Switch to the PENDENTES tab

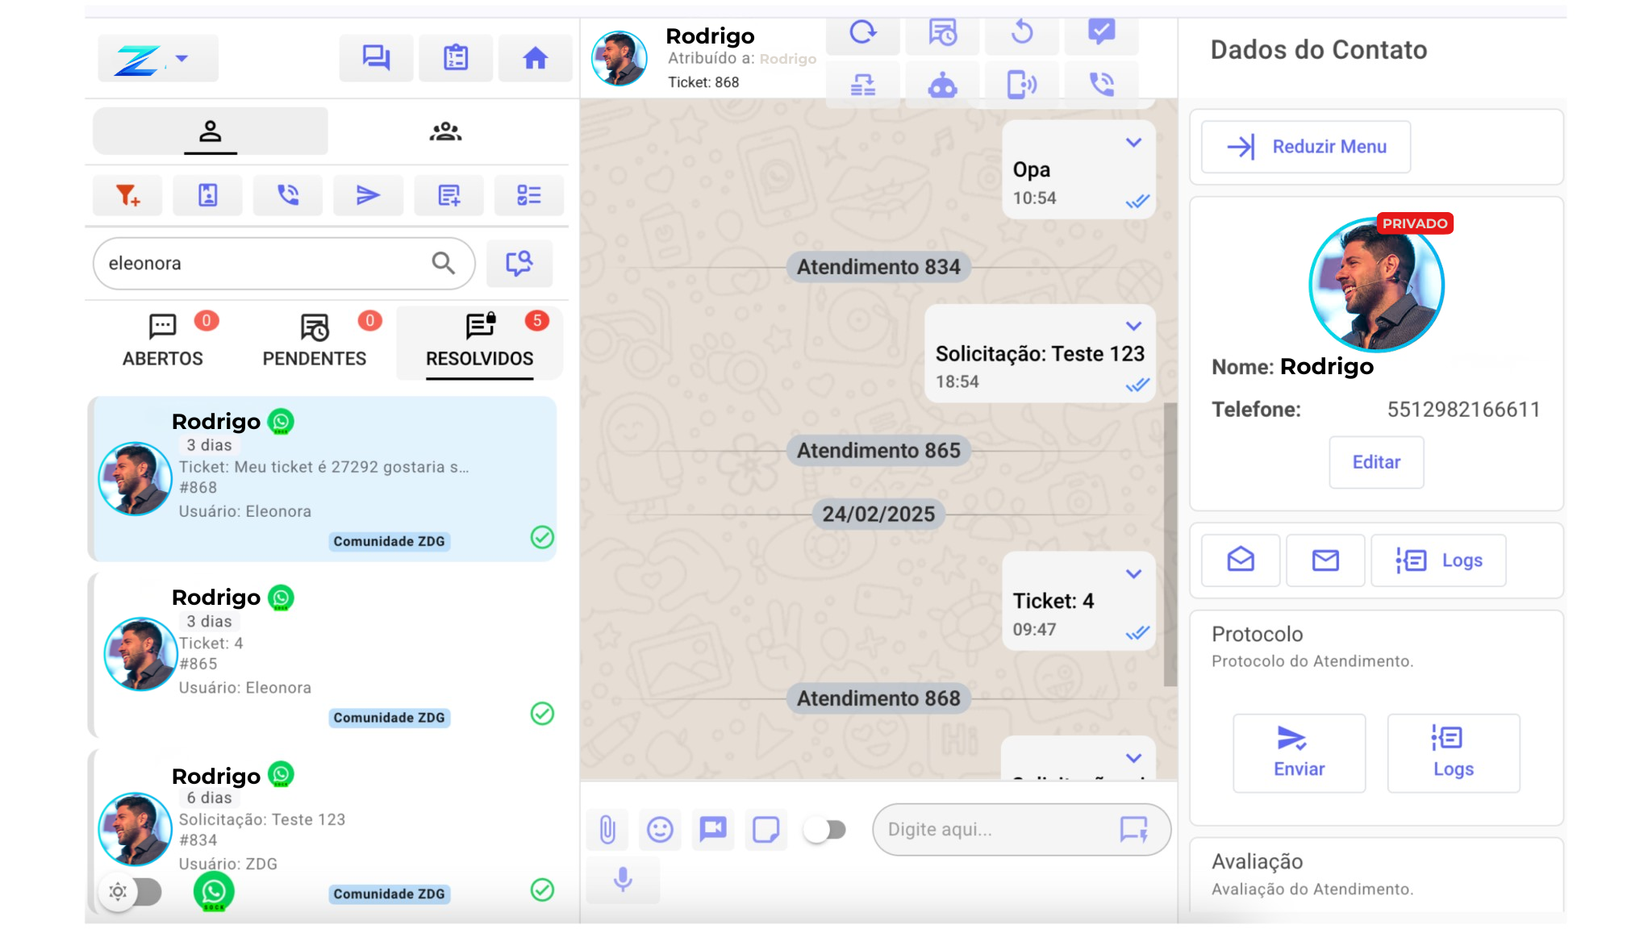315,341
